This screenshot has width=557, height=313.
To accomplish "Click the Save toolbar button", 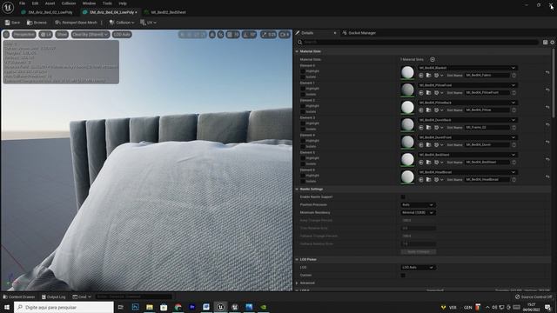I will click(12, 23).
